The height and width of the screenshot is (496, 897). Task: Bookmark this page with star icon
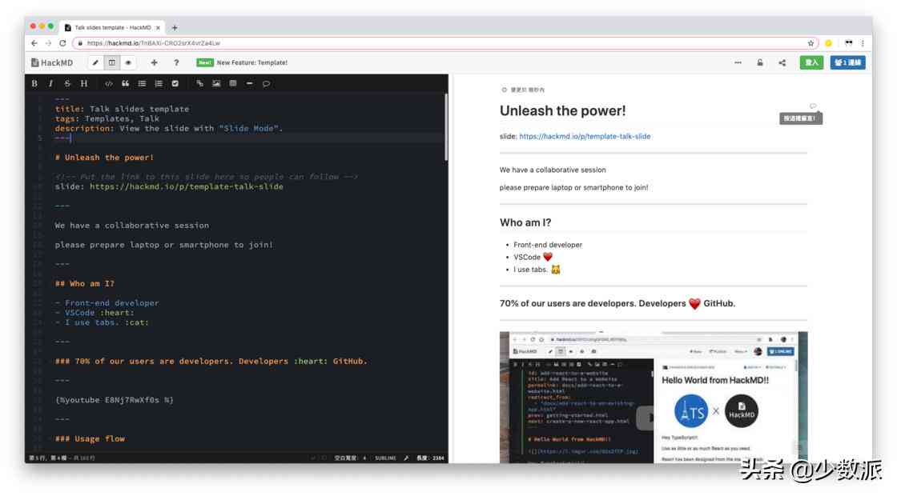[x=811, y=43]
